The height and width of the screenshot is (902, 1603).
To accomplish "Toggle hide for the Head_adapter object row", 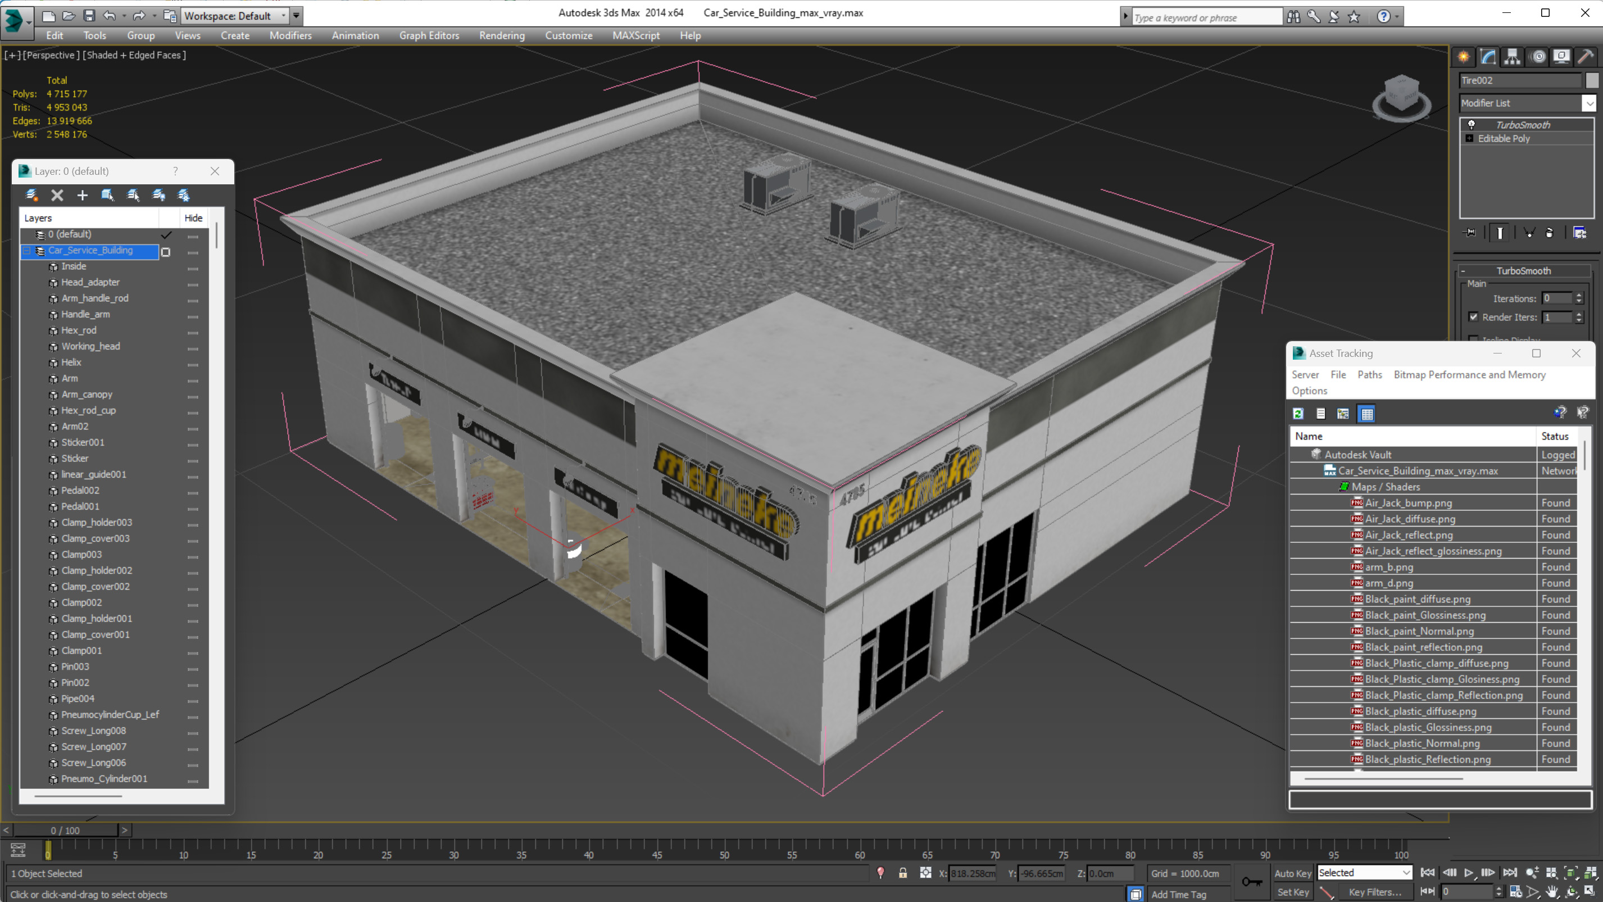I will [193, 285].
